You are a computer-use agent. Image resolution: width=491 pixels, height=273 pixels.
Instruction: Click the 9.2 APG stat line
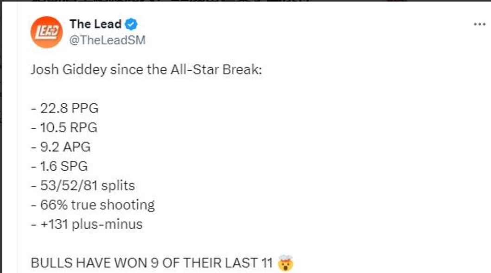(61, 147)
